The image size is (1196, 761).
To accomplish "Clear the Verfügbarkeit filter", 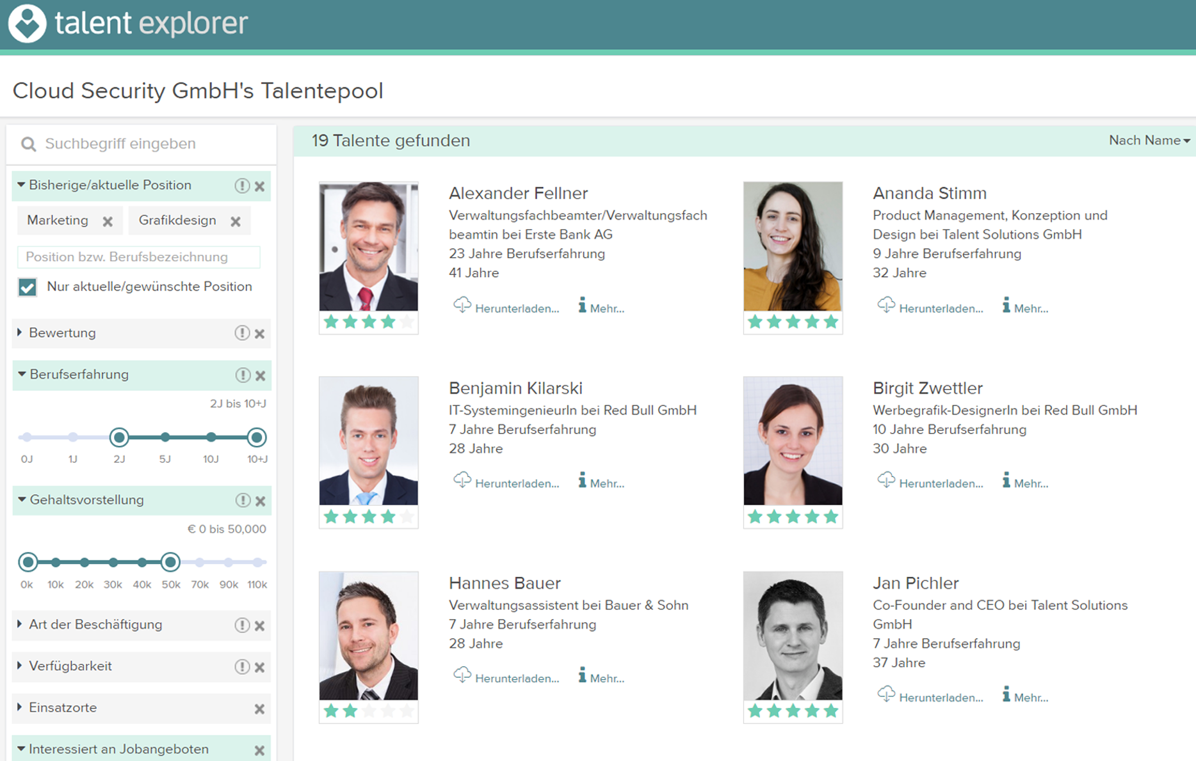I will 260,667.
